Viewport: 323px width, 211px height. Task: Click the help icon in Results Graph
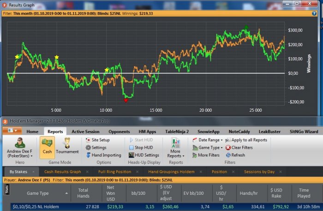tap(314, 13)
